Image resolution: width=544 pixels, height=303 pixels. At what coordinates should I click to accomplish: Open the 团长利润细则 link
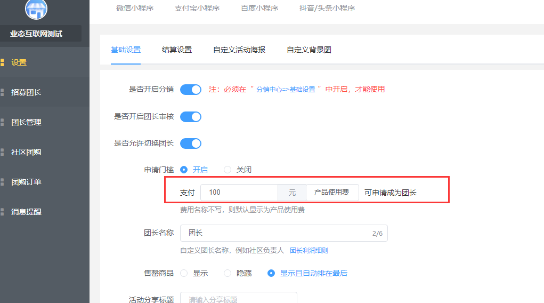coord(309,251)
